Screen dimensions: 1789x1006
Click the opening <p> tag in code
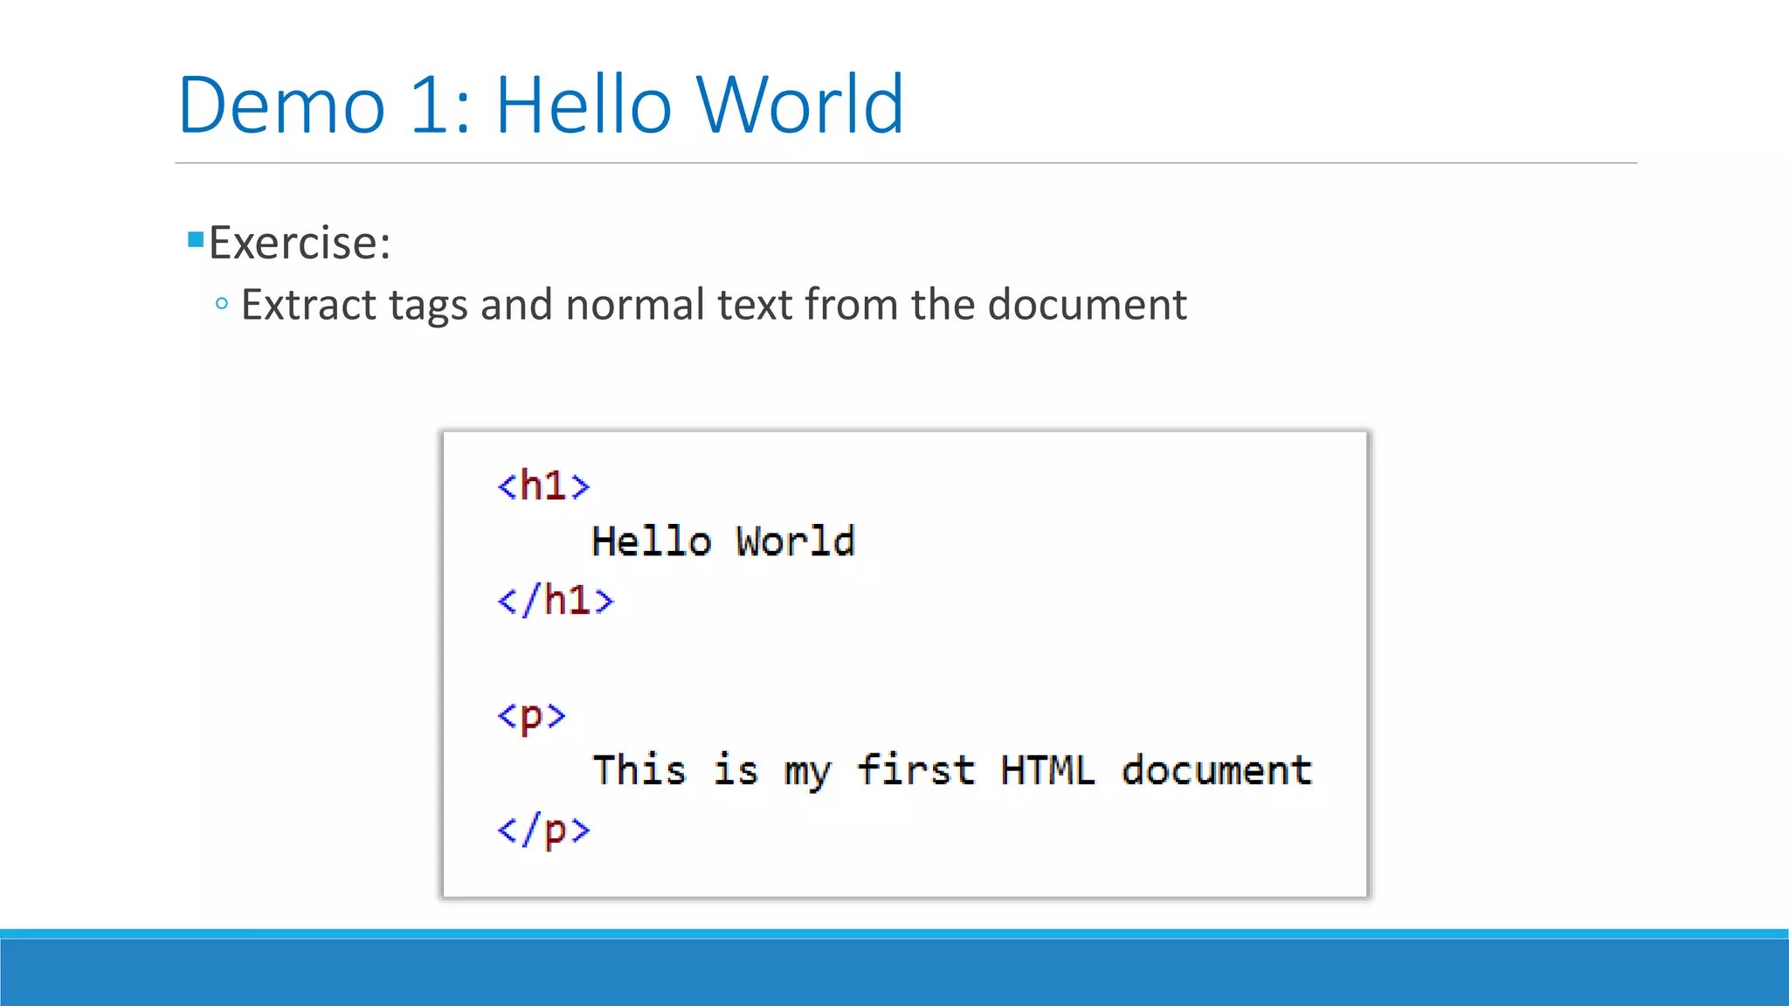(531, 716)
